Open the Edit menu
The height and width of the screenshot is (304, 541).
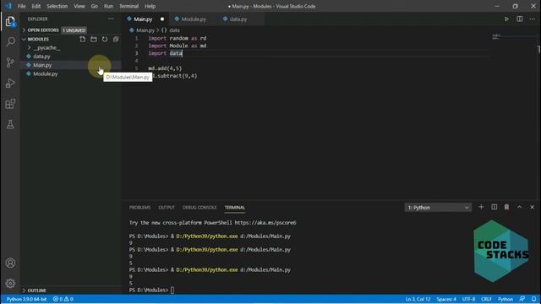pos(36,6)
